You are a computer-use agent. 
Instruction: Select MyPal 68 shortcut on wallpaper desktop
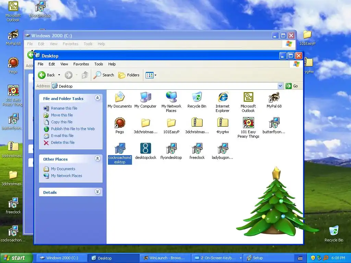[x=13, y=38]
